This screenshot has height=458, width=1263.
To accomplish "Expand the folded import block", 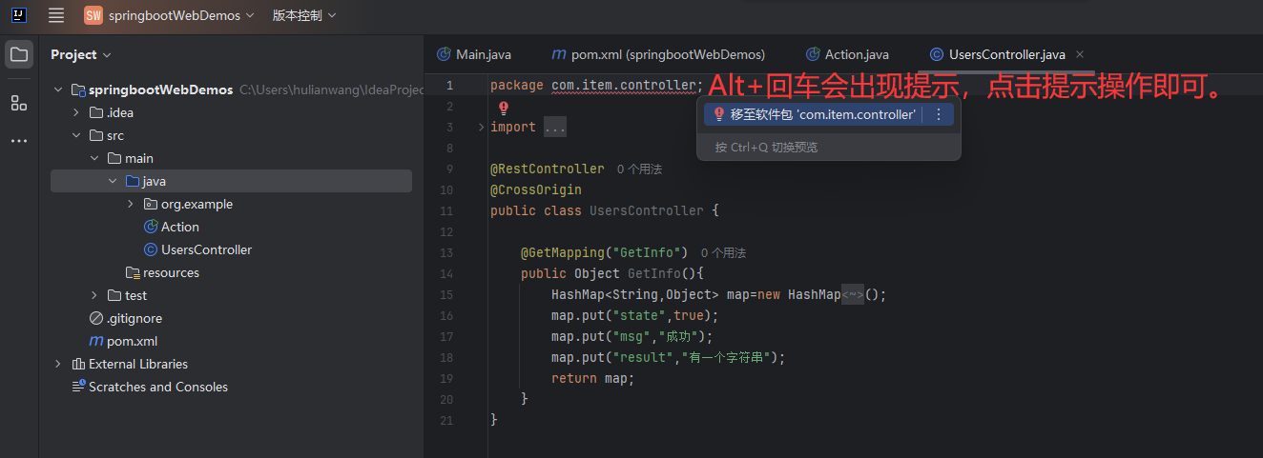I will click(481, 127).
